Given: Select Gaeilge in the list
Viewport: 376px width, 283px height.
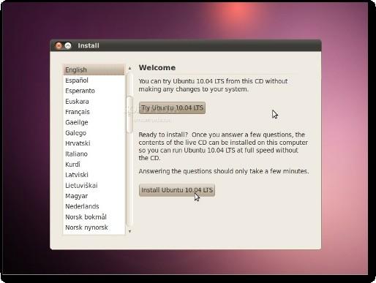Looking at the screenshot, I should click(x=94, y=122).
